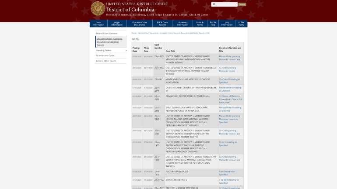Click Unsealed Orders breadcrumb link
Viewport: 337px width, 189px height.
pos(182,33)
